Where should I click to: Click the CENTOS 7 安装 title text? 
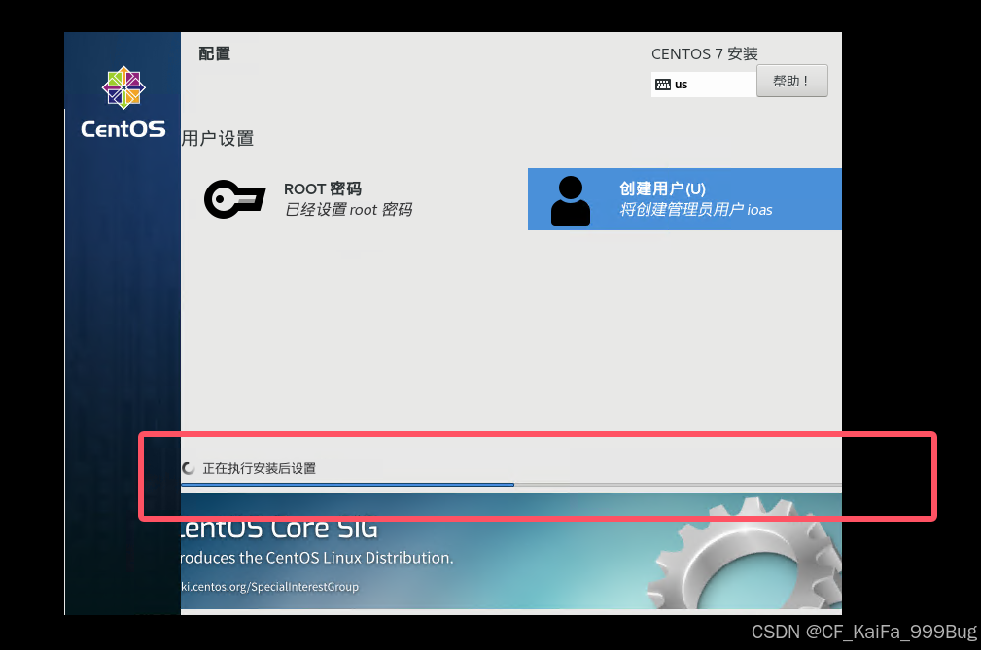tap(705, 53)
